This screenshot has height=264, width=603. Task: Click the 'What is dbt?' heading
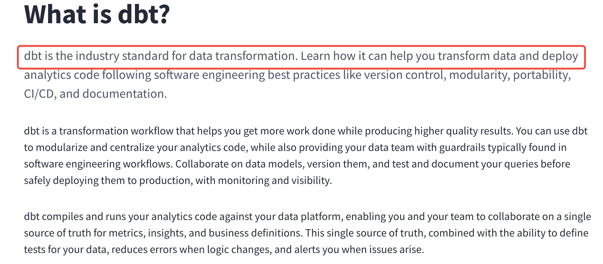click(x=97, y=14)
